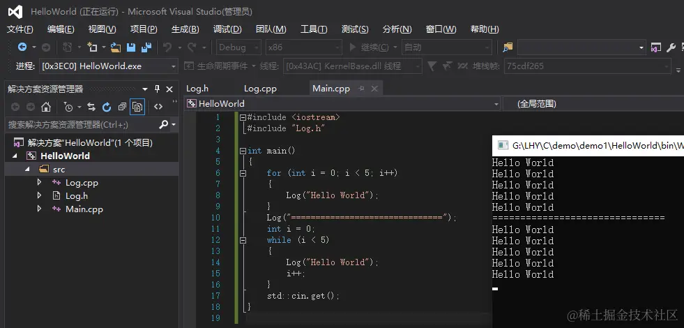Click the Open File folder icon
The width and height of the screenshot is (684, 328).
[115, 47]
